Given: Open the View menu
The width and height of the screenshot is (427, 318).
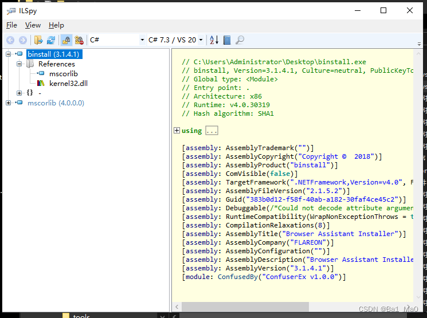Looking at the screenshot, I should click(x=33, y=25).
